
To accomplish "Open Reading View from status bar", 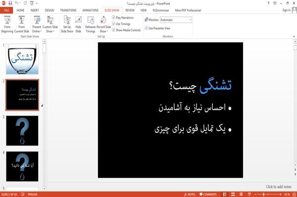I will 241,194.
